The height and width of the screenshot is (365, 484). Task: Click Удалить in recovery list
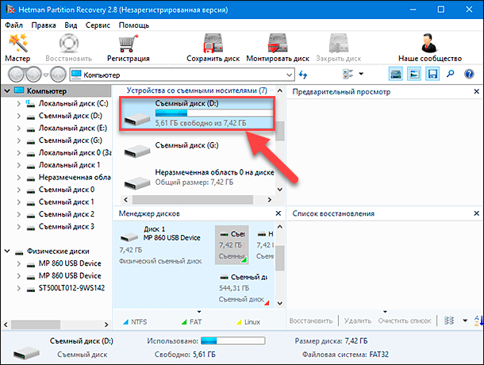click(357, 321)
